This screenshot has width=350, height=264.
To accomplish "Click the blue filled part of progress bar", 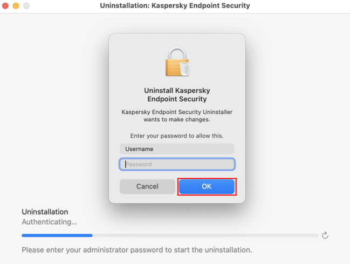I will [57, 235].
